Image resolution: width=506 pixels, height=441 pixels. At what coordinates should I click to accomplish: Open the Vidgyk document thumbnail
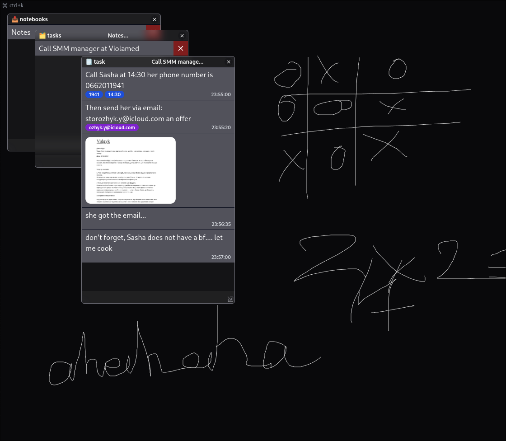pyautogui.click(x=131, y=170)
